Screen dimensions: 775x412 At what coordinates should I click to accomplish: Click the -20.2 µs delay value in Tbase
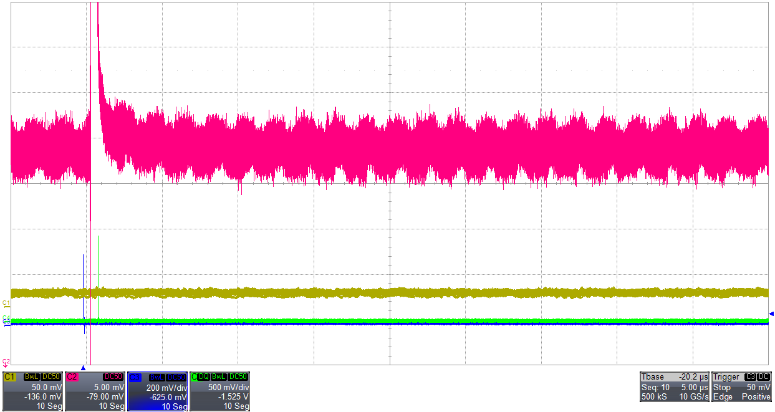tap(693, 377)
